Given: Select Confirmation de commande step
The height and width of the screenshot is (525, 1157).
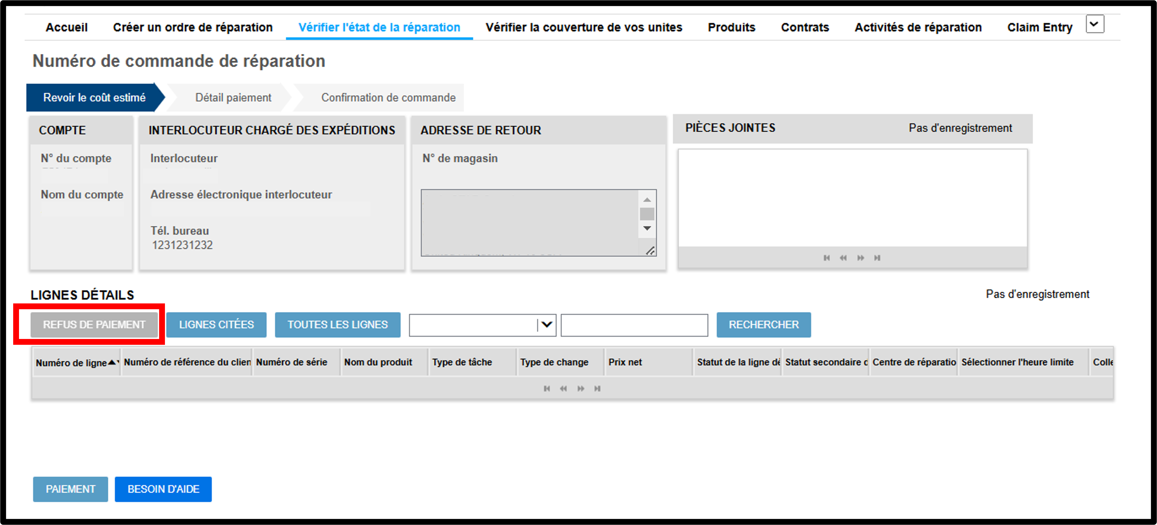Looking at the screenshot, I should [x=388, y=97].
